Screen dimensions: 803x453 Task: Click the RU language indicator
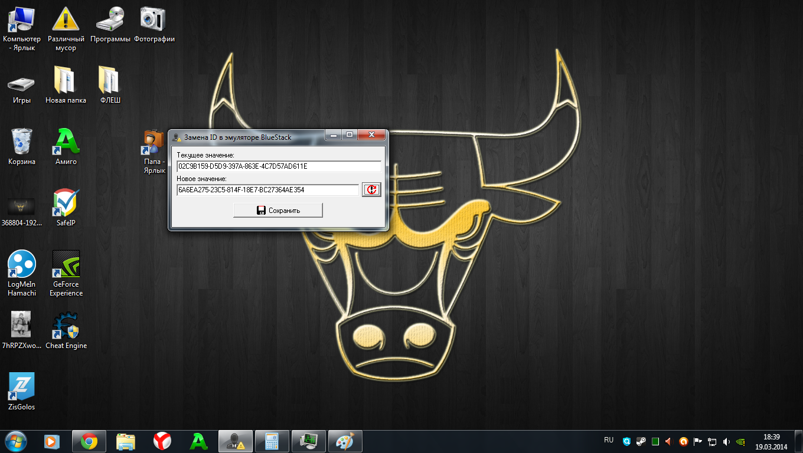point(609,440)
